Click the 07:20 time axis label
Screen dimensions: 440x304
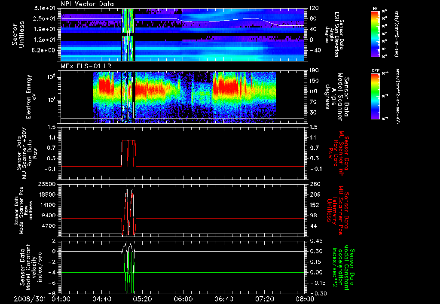(x=264, y=299)
